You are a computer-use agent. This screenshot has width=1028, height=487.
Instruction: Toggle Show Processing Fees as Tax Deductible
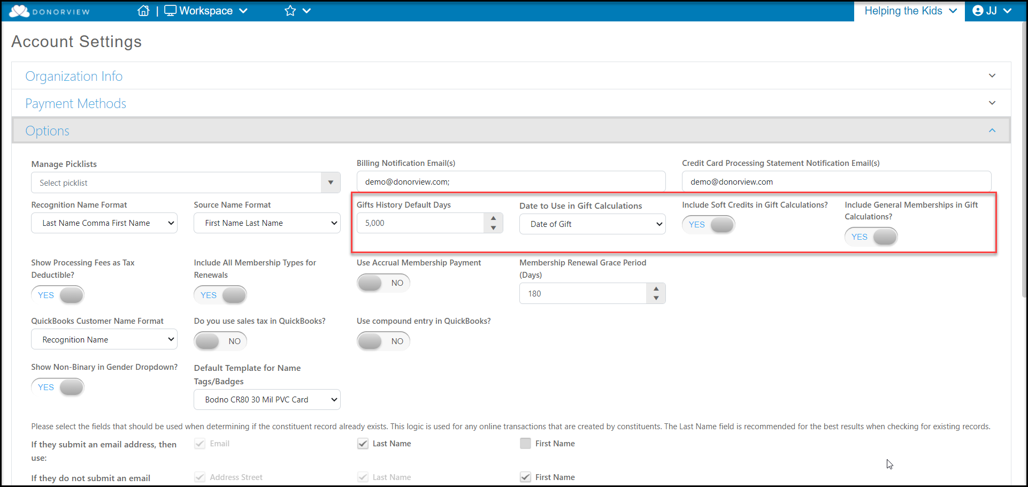58,295
